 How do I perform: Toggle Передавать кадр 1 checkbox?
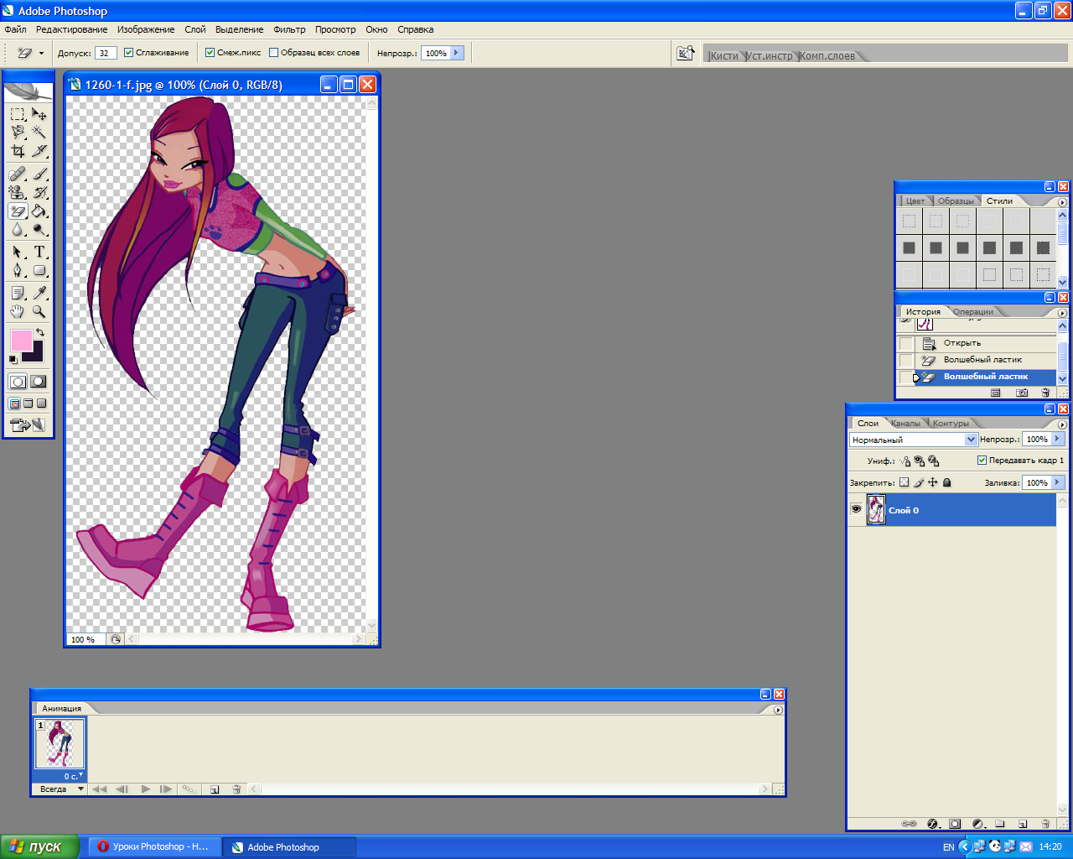pyautogui.click(x=982, y=460)
